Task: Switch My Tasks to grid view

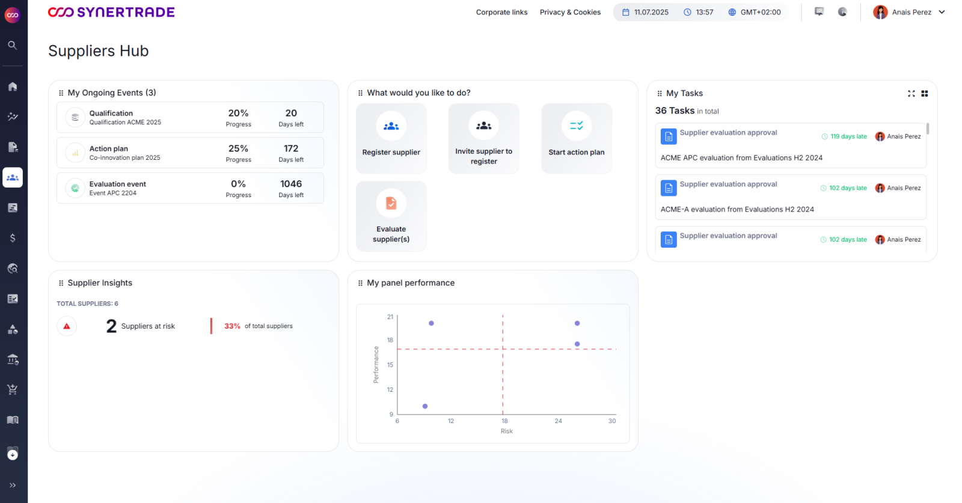Action: click(925, 93)
